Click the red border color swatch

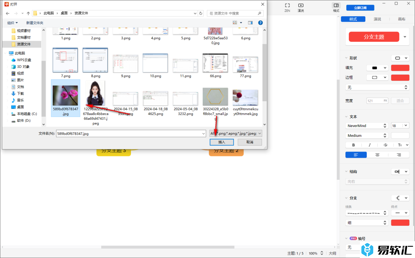click(400, 78)
